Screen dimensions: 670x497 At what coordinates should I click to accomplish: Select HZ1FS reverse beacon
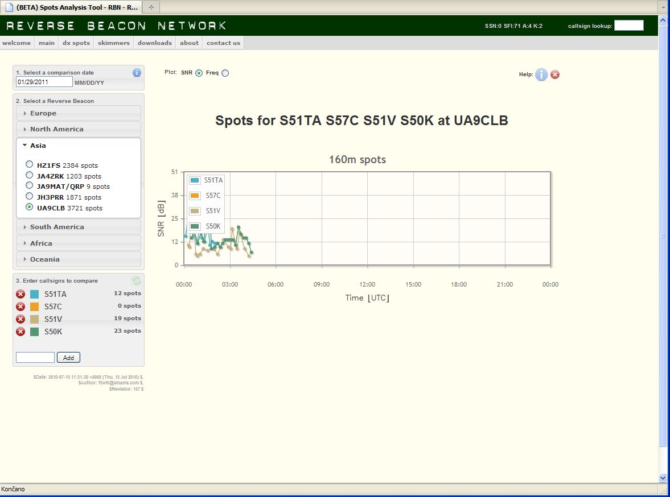click(x=30, y=165)
